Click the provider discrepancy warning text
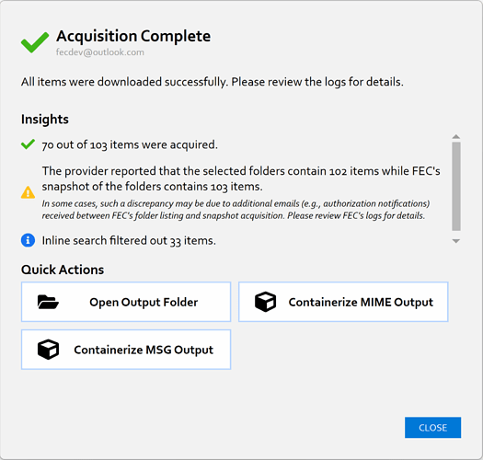This screenshot has height=460, width=483. pos(241,178)
